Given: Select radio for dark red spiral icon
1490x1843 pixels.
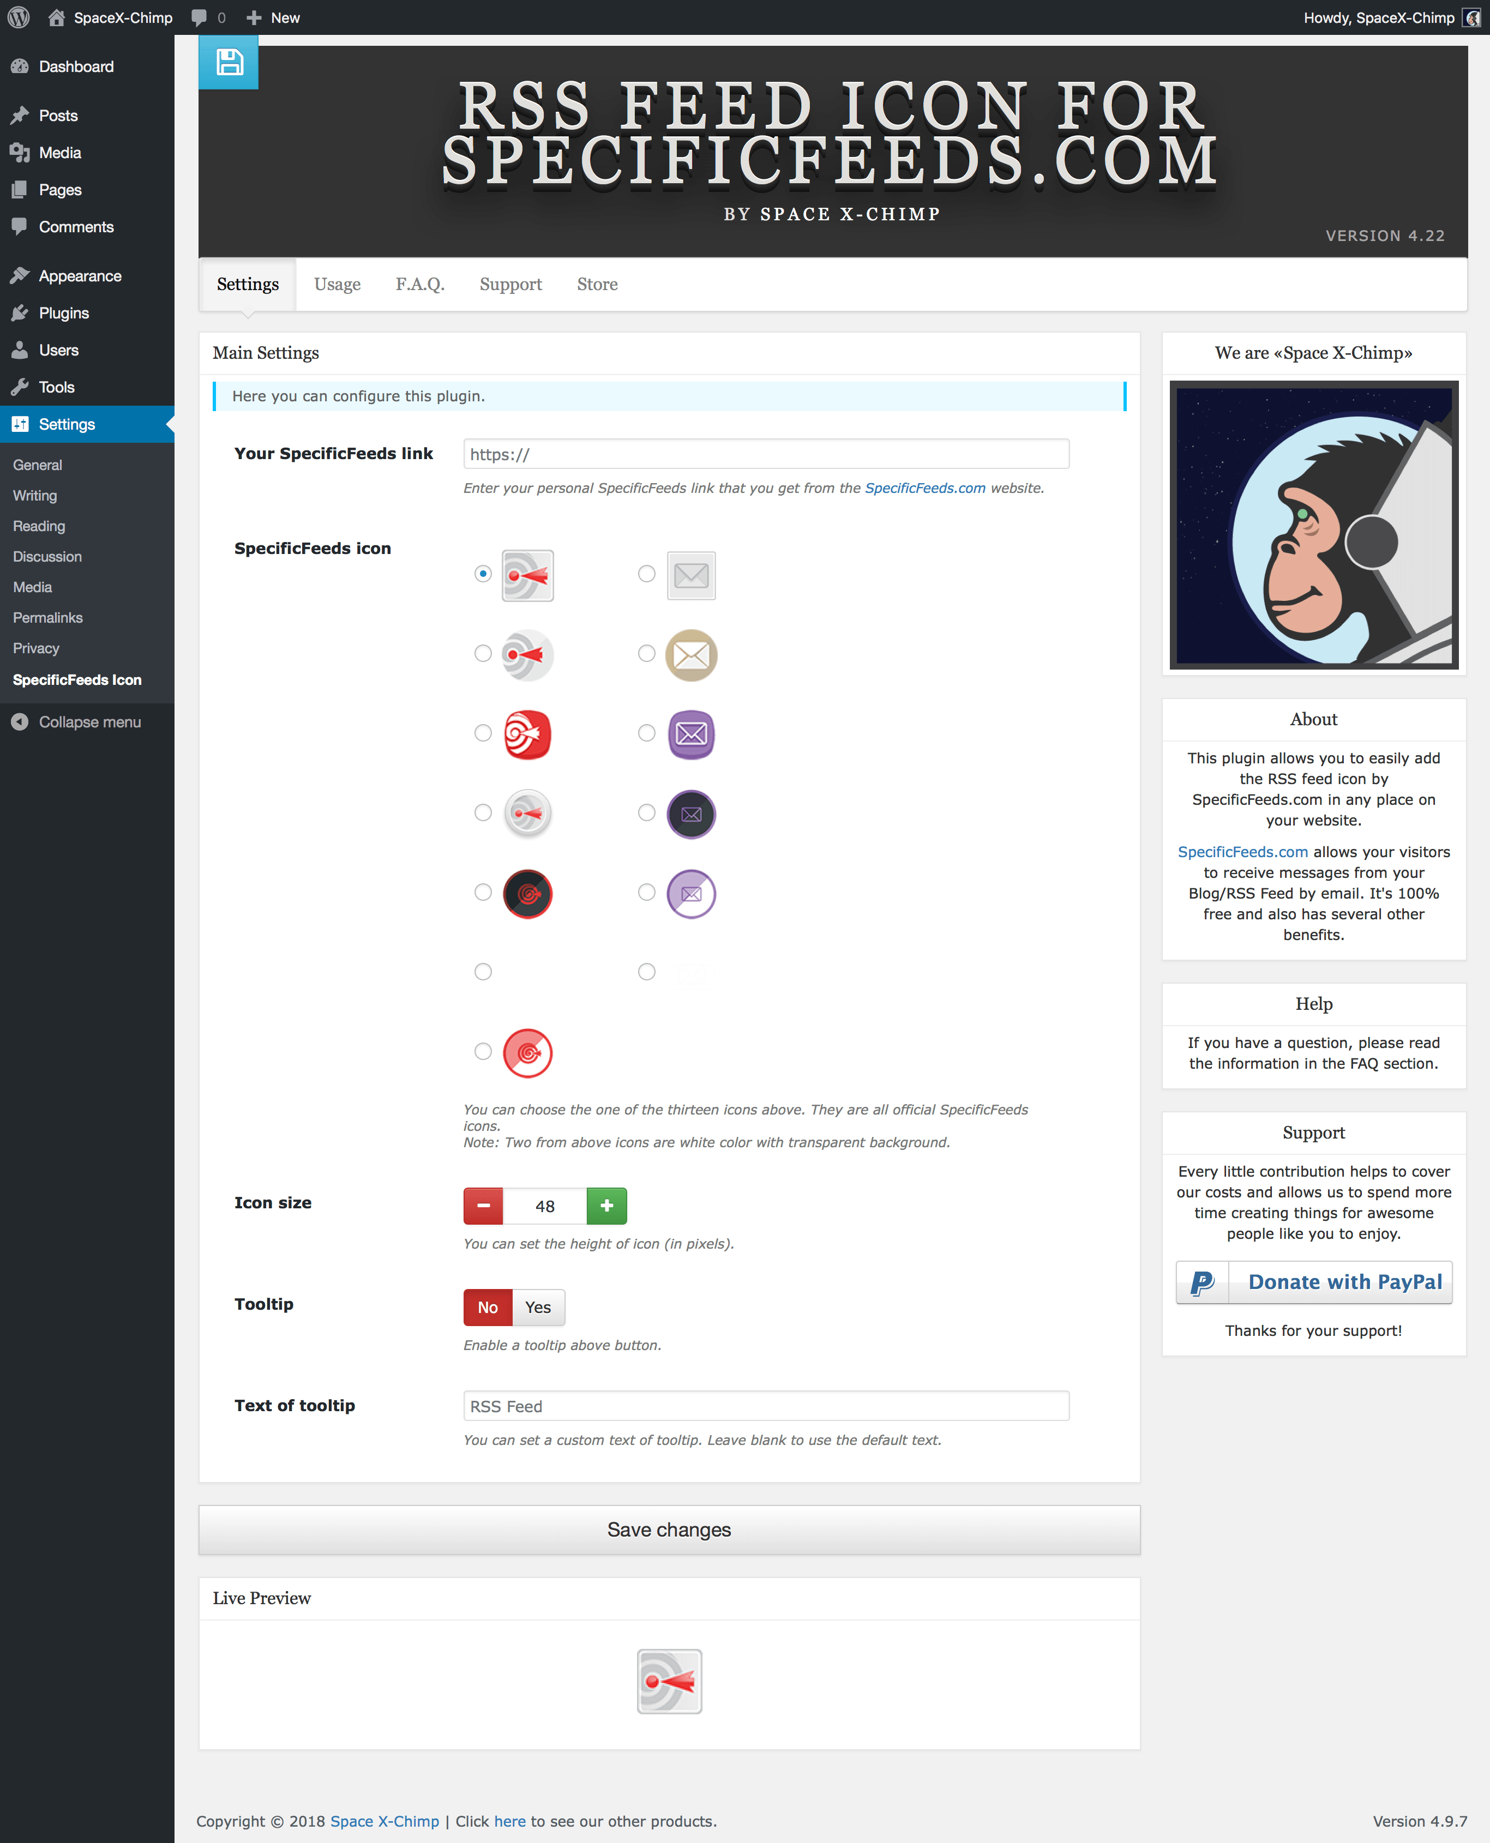Looking at the screenshot, I should tap(483, 892).
